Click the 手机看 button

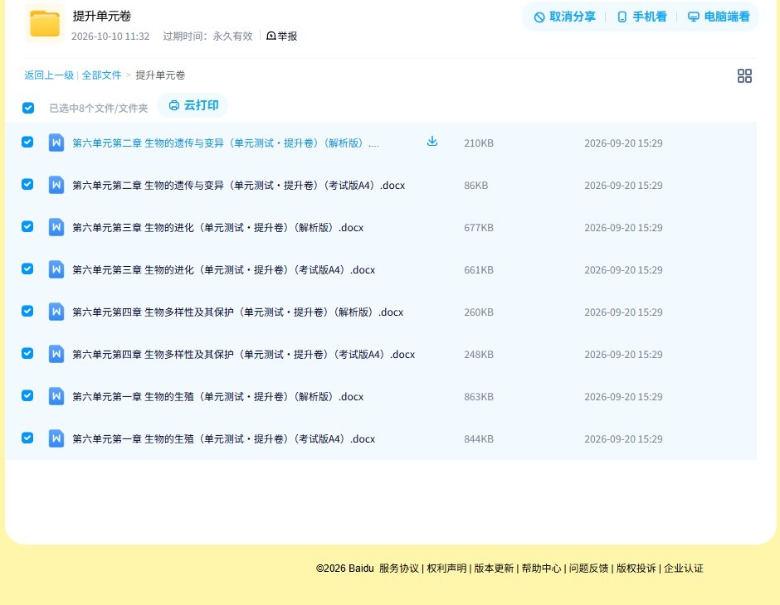pyautogui.click(x=641, y=17)
